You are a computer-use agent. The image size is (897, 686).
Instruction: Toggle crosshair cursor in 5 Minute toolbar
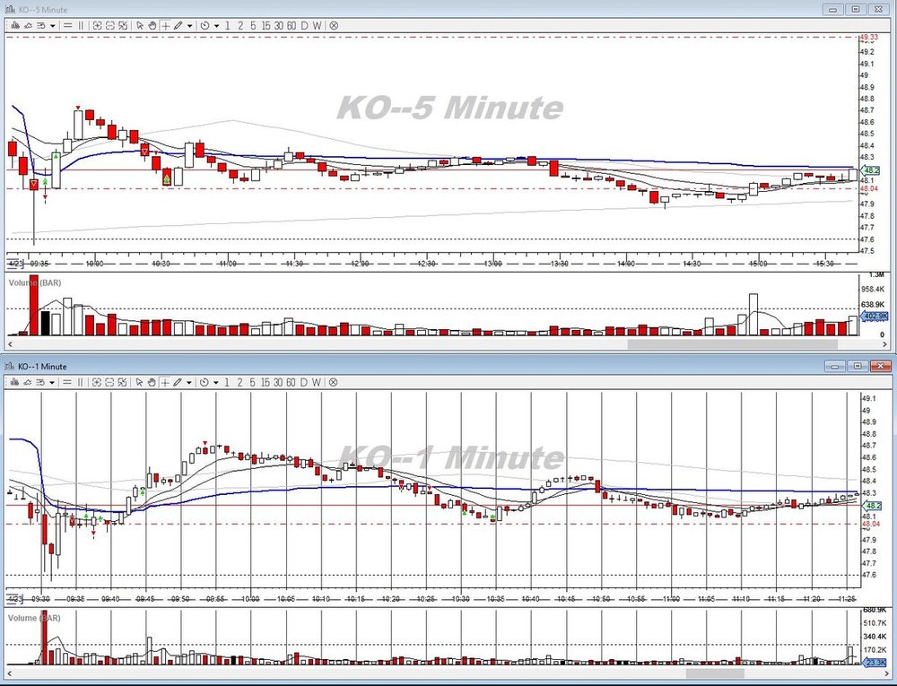165,26
